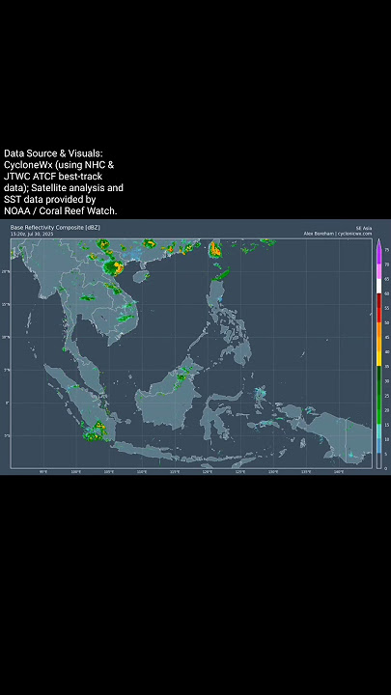This screenshot has height=695, width=391.
Task: Click the '45' colorbar tick label
Action: [386, 337]
